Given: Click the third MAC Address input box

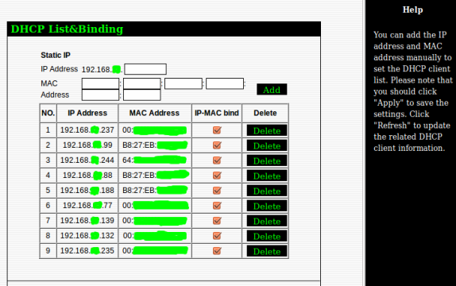Looking at the screenshot, I should (x=184, y=83).
